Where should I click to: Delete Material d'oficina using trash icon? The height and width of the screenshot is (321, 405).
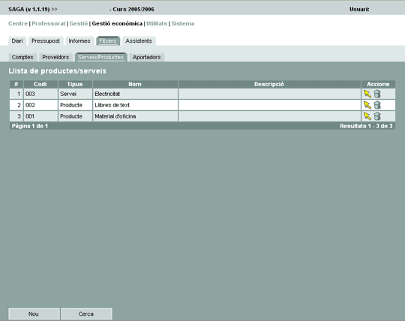tap(377, 116)
